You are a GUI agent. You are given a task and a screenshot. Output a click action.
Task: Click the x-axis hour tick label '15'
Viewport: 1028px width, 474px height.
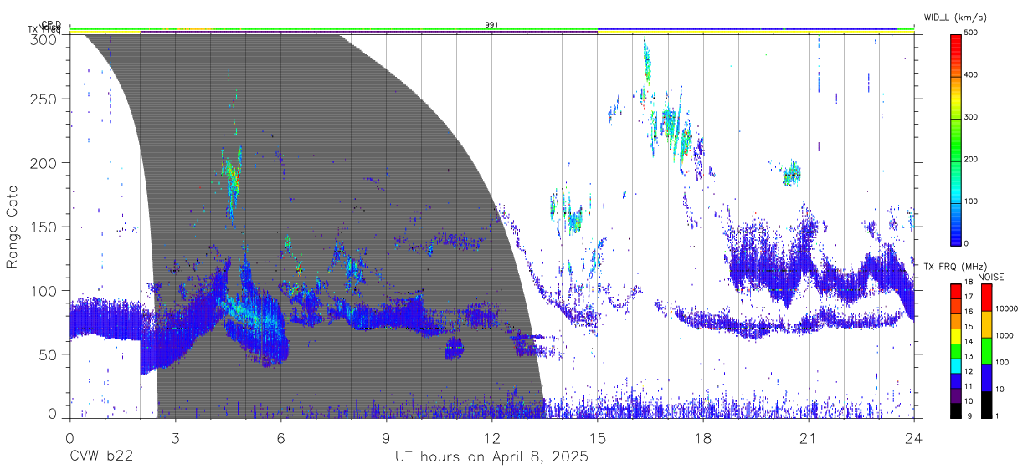598,436
